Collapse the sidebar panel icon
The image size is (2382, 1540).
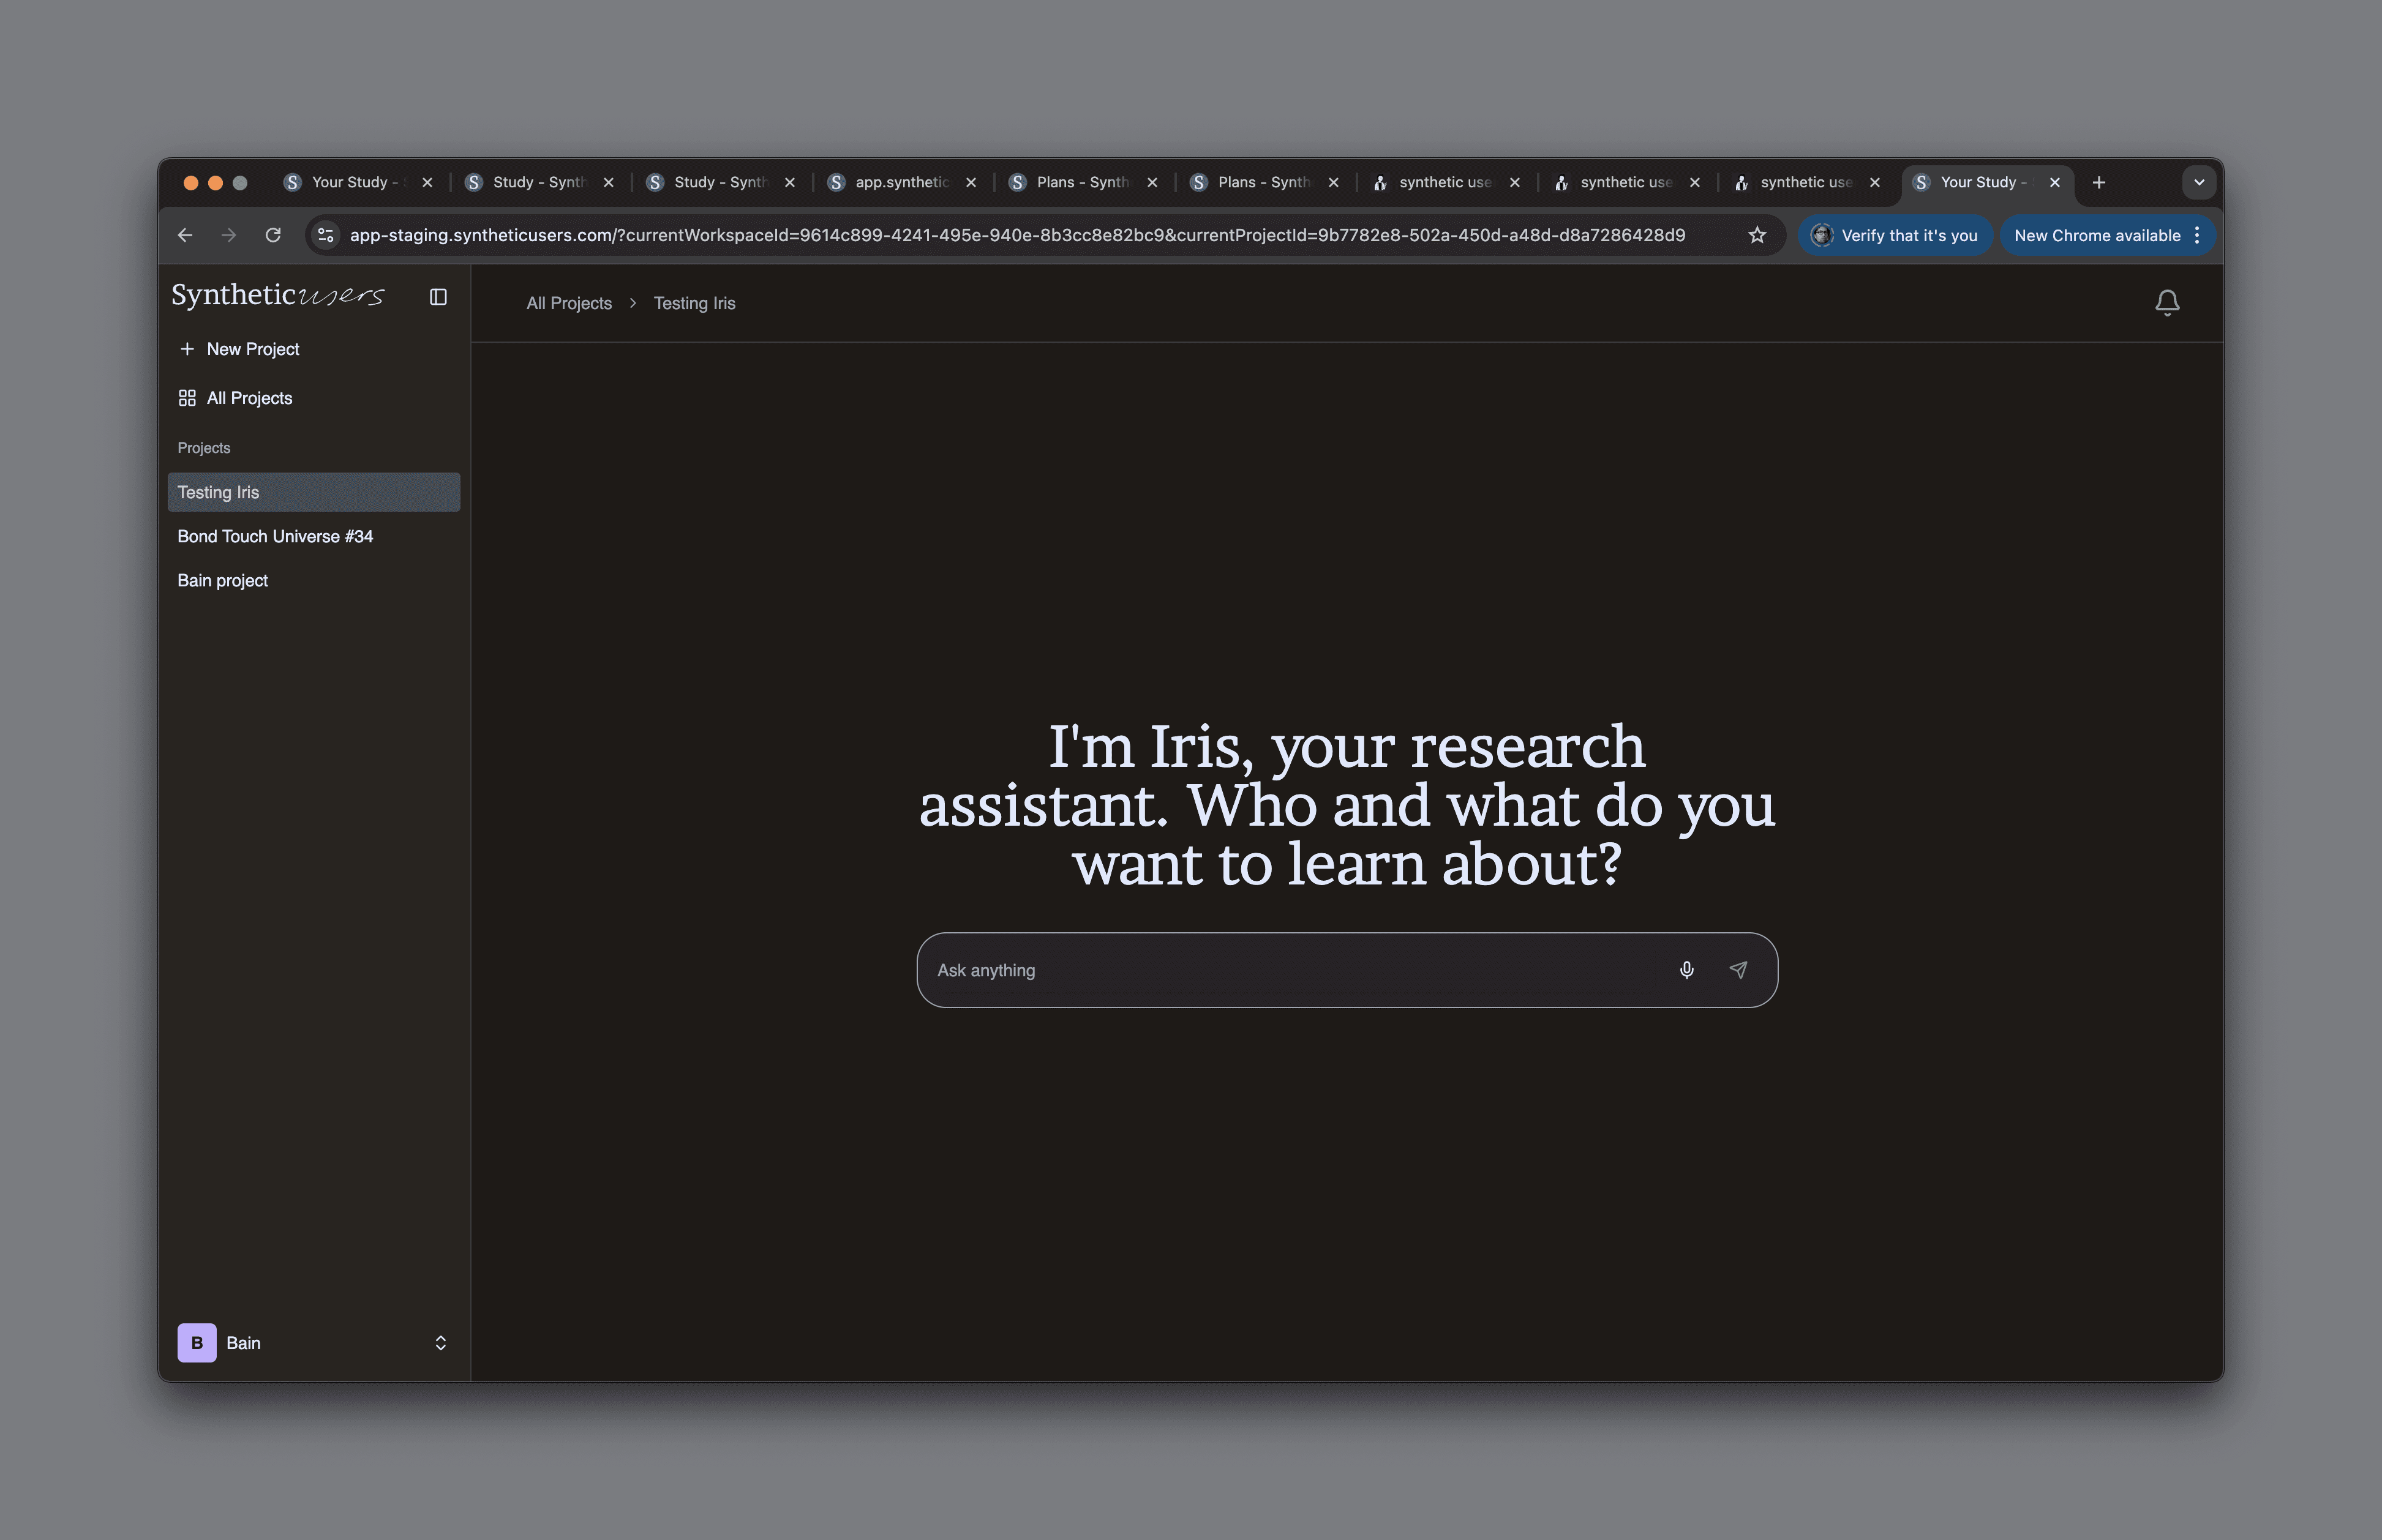438,297
